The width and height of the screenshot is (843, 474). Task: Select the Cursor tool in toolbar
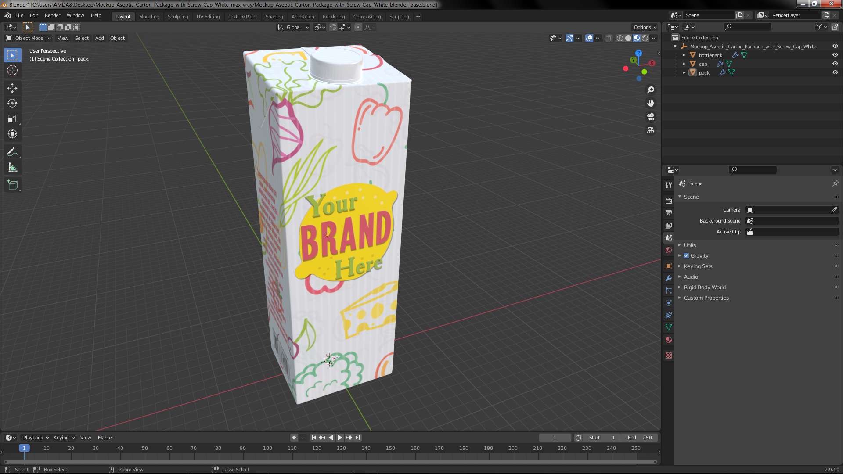point(12,70)
